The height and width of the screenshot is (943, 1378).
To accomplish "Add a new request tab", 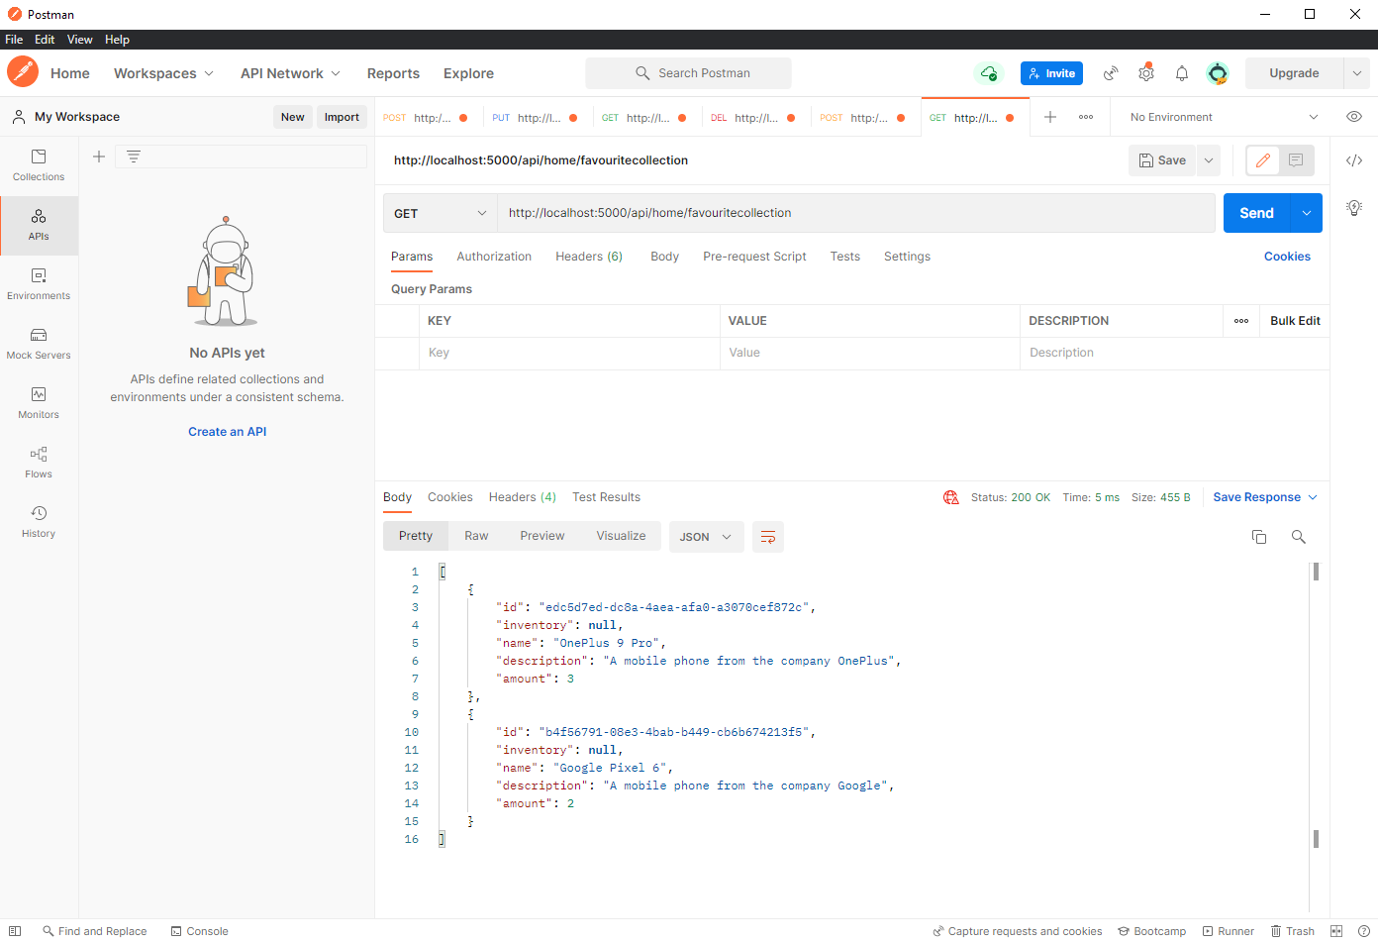I will 1050,117.
